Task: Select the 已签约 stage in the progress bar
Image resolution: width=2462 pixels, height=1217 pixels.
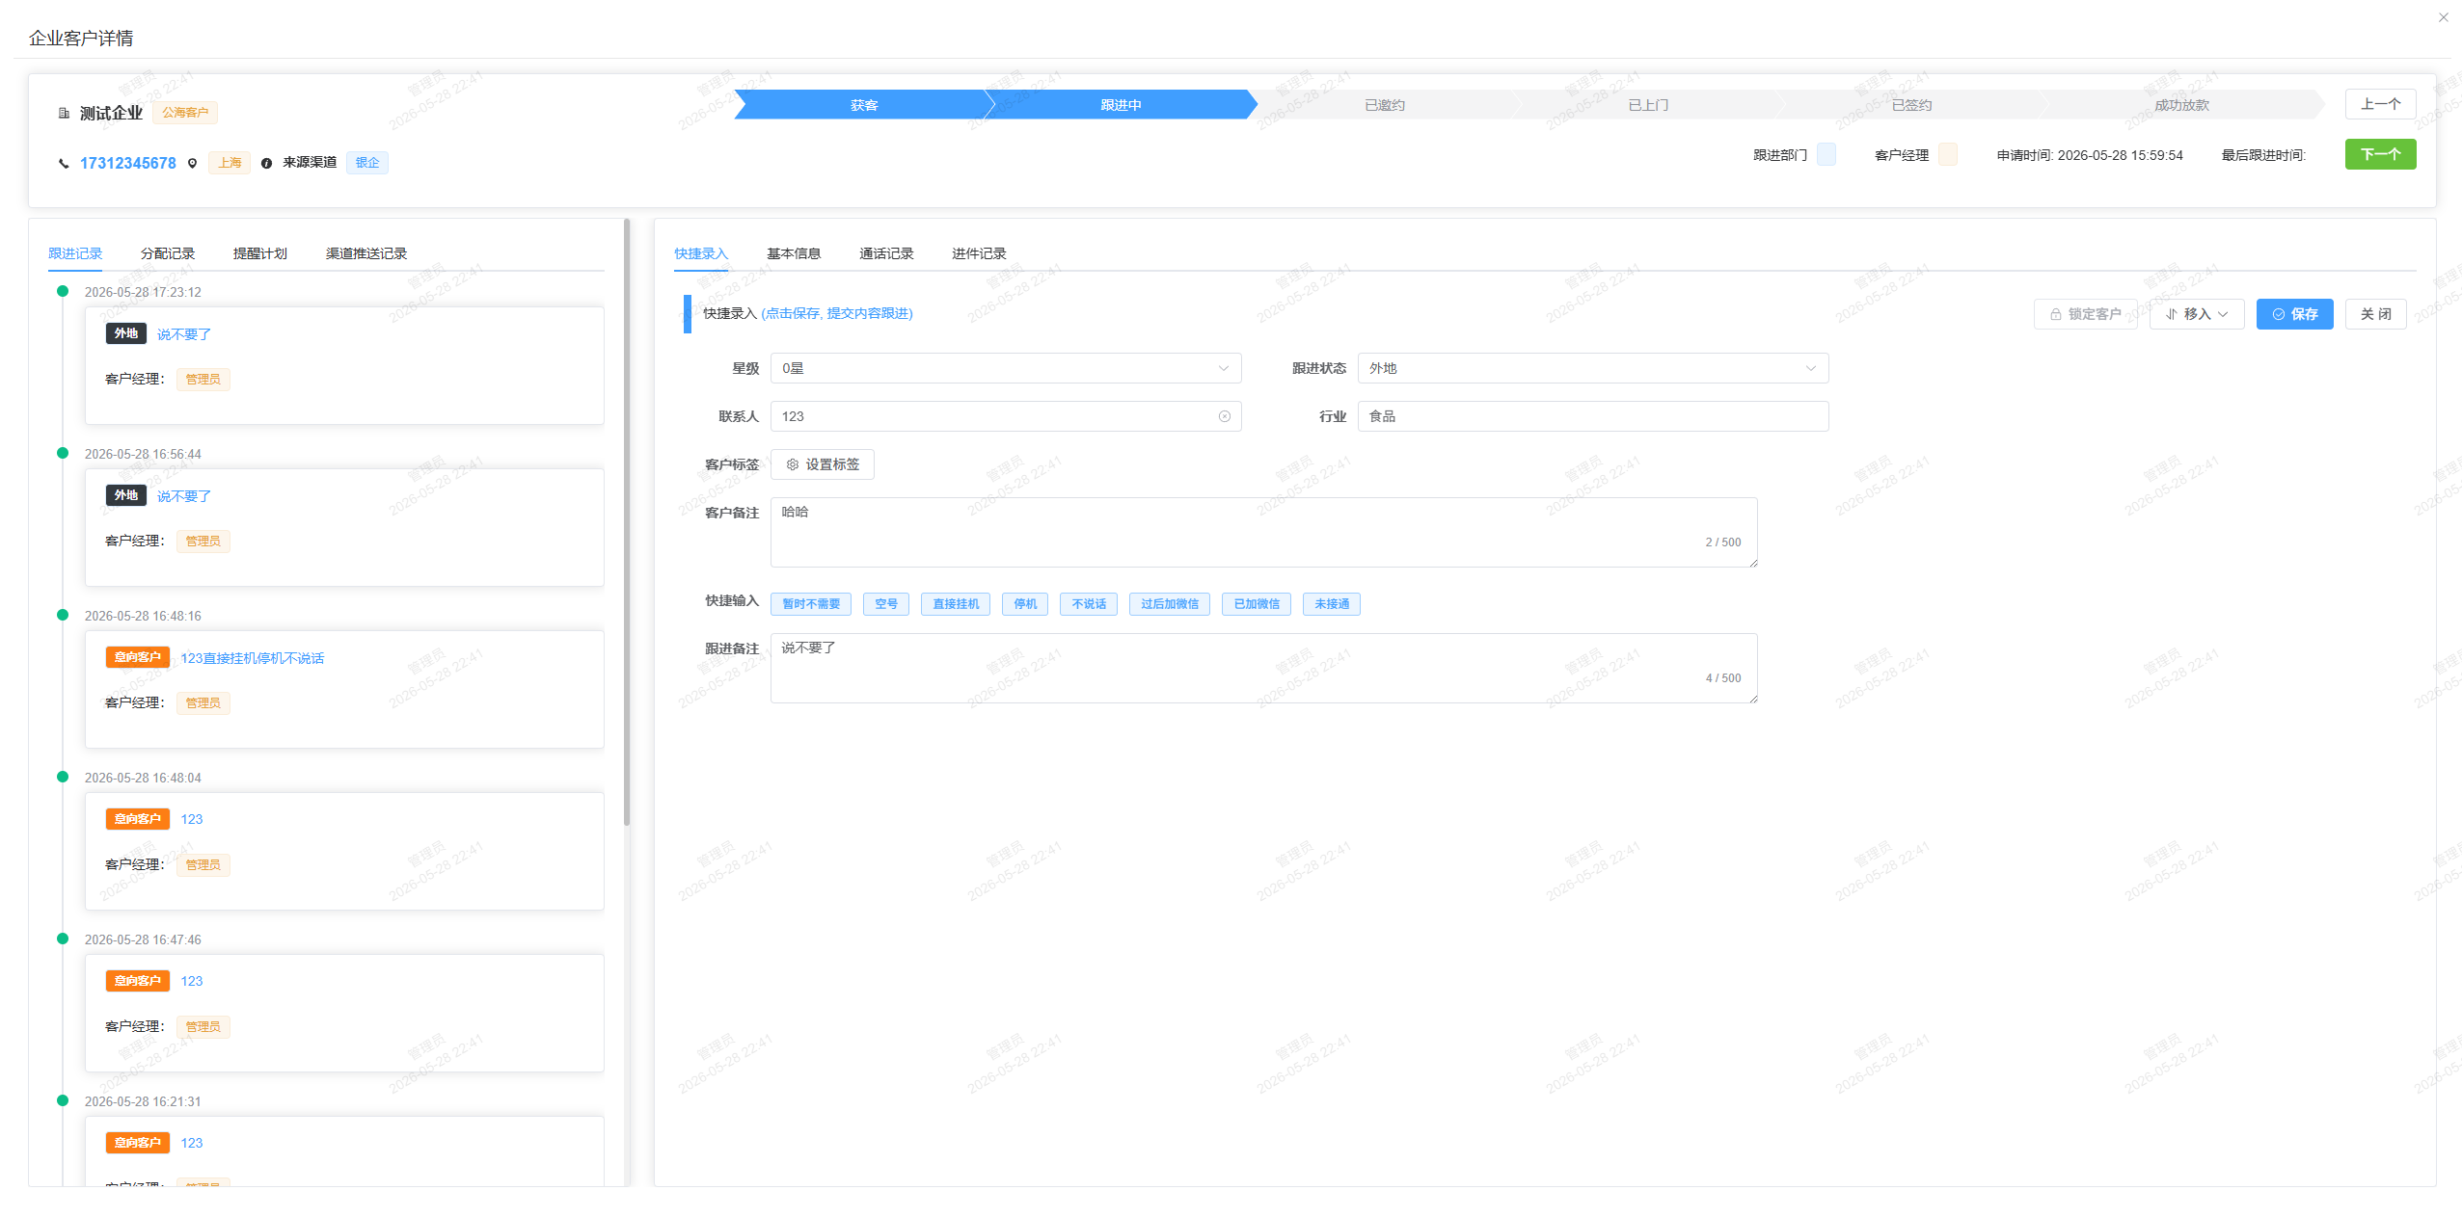Action: 1911,105
